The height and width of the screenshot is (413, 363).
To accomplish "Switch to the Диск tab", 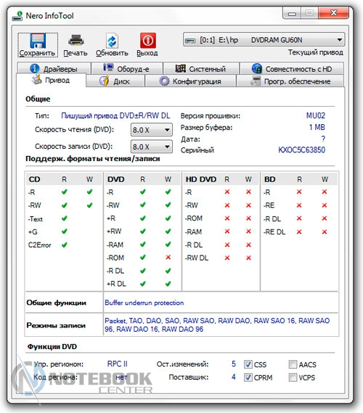I will pos(115,81).
